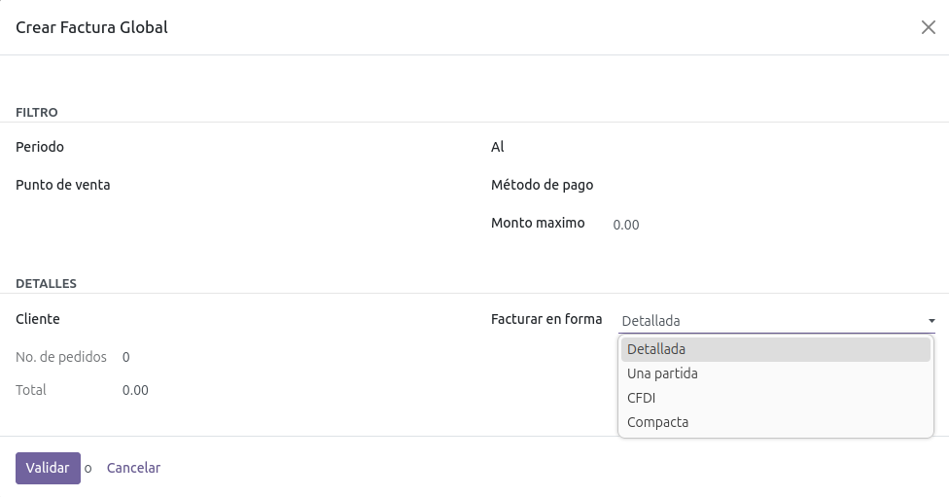Click the Crear Factura Global title
Image resolution: width=949 pixels, height=497 pixels.
92,27
